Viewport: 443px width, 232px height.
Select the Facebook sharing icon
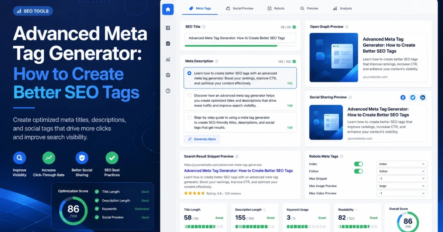coord(403,98)
